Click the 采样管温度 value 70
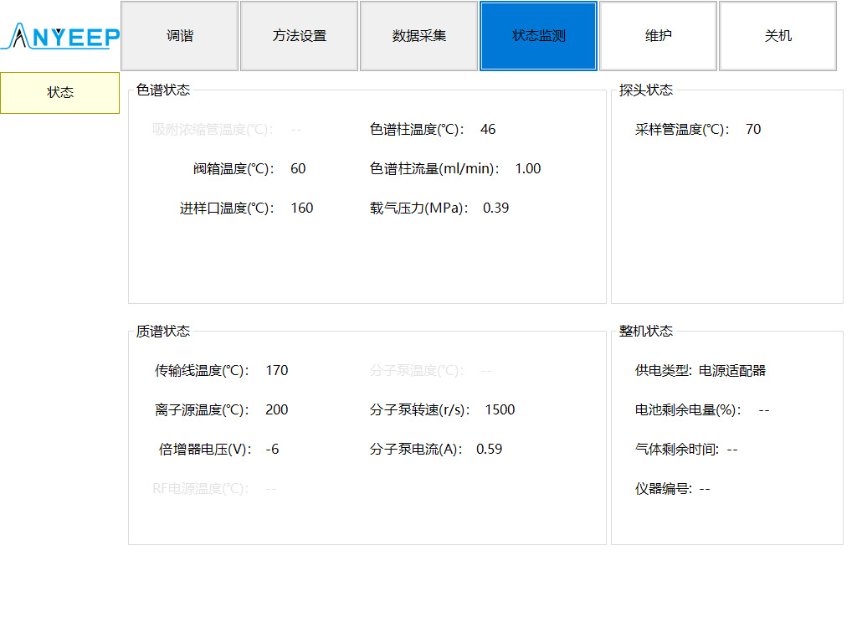The width and height of the screenshot is (857, 643). pyautogui.click(x=753, y=130)
